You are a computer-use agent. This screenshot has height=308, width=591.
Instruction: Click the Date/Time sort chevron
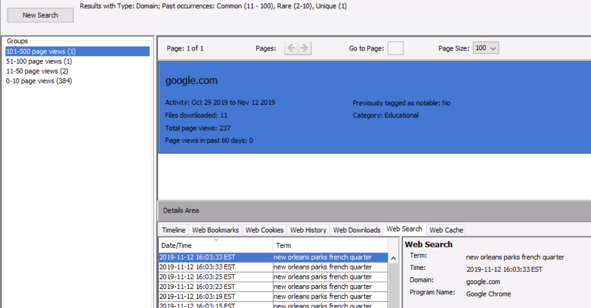click(216, 239)
